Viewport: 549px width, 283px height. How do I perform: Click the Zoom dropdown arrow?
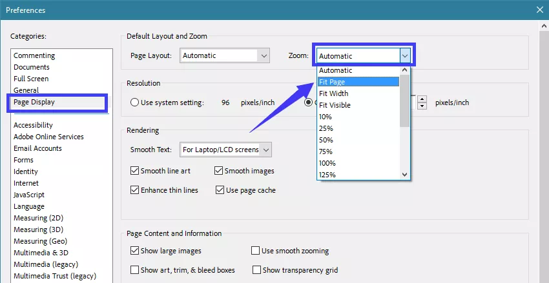[405, 55]
